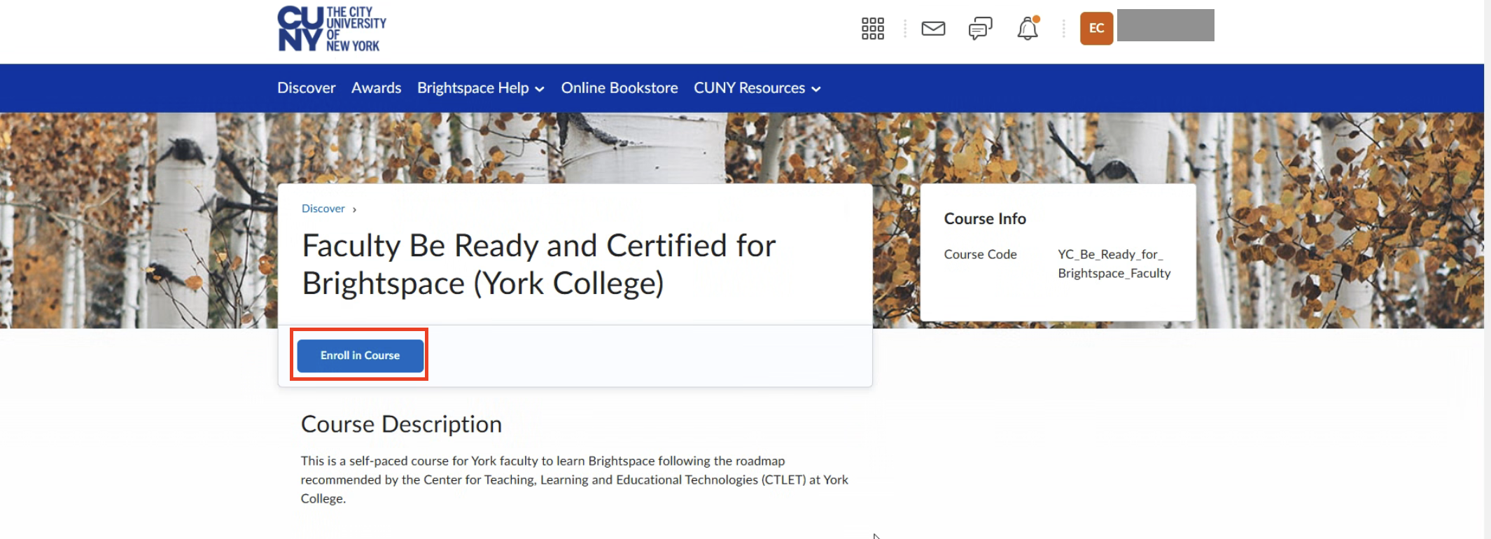Click the Enroll in Course button
The height and width of the screenshot is (539, 1491).
coord(360,356)
